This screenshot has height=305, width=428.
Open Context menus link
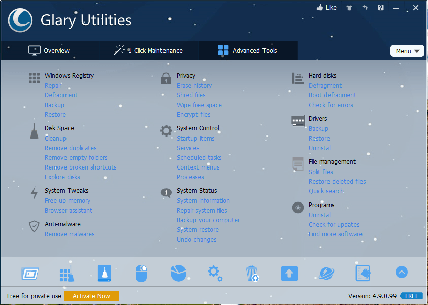[198, 167]
